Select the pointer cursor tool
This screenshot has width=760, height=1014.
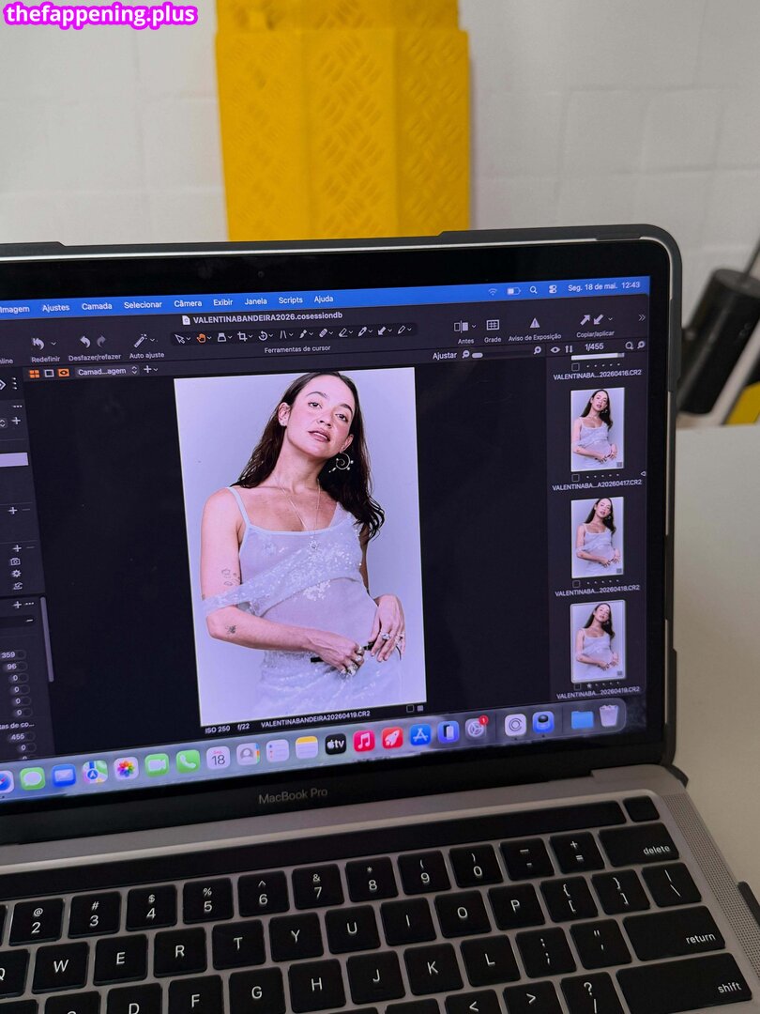(179, 338)
